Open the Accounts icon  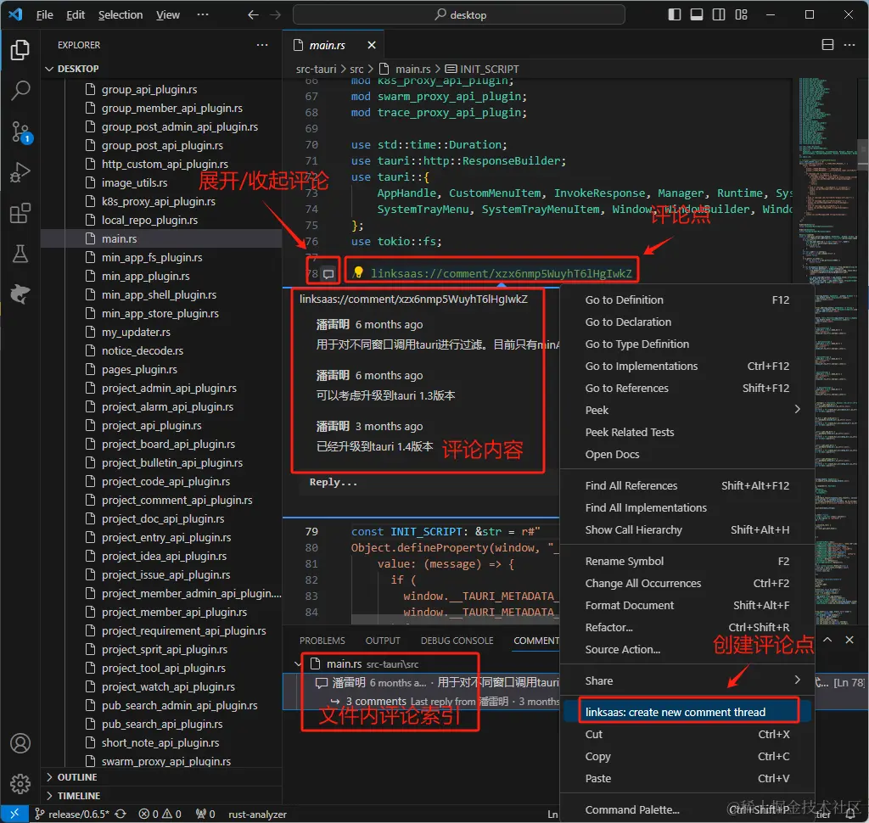point(20,743)
